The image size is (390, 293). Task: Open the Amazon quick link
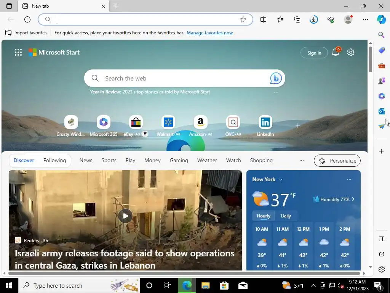point(200,126)
